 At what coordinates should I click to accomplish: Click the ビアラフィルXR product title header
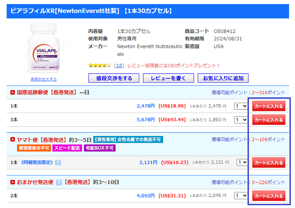[147, 11]
